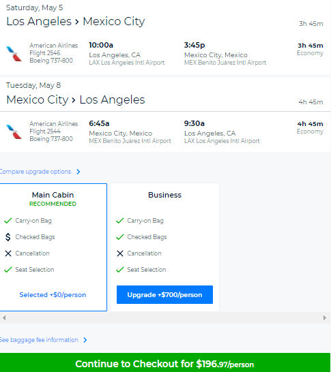Click green check beside Main Cabin Carry-on Bag

point(8,221)
